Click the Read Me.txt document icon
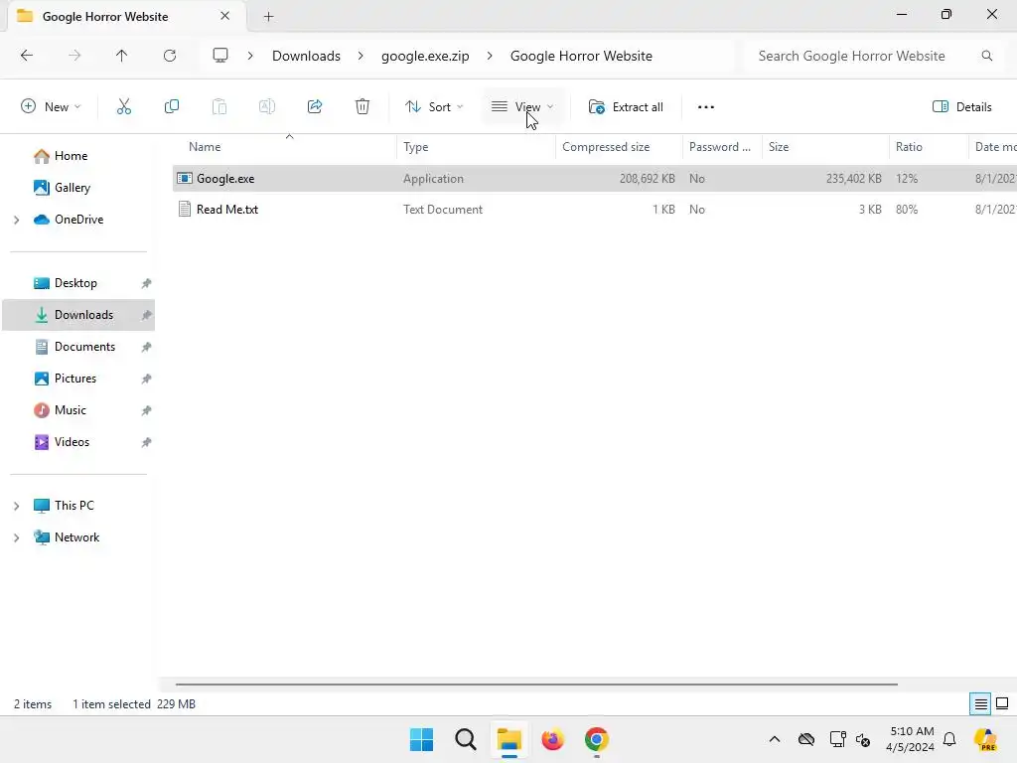This screenshot has height=763, width=1017. pyautogui.click(x=185, y=209)
